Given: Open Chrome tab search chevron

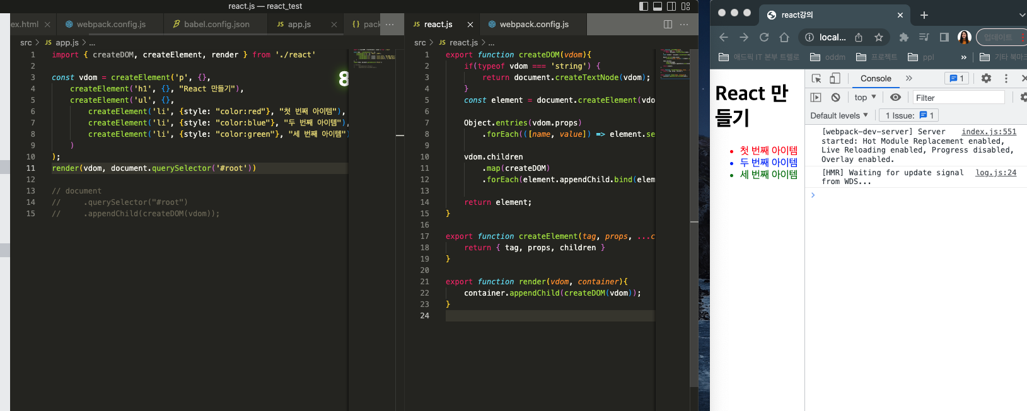Looking at the screenshot, I should (1022, 15).
